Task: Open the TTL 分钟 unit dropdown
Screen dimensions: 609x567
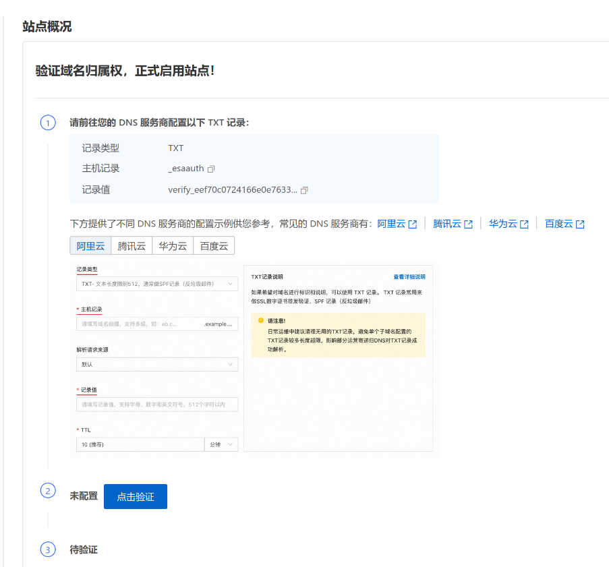Action: pyautogui.click(x=221, y=445)
